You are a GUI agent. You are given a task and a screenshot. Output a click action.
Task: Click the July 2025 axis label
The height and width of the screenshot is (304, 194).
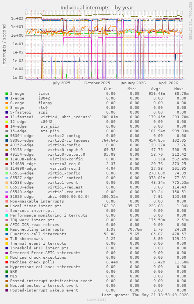(x=61, y=83)
